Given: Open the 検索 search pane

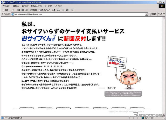Looking at the screenshot, I should click(x=33, y=10).
